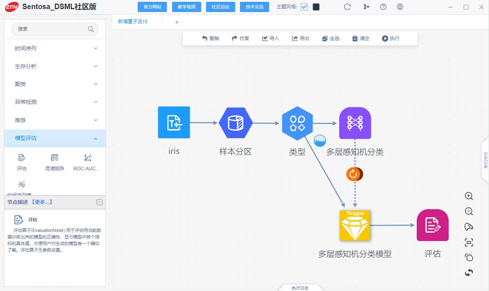Select the pink 评估 canvas node
The height and width of the screenshot is (291, 489).
pos(432,225)
